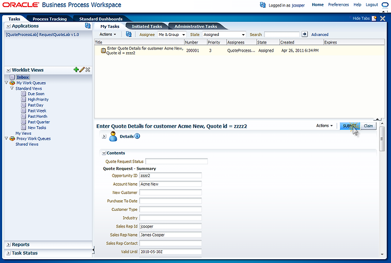Image resolution: width=391 pixels, height=263 pixels.
Task: Click the flag icon beside Hide Tabs
Action: (374, 18)
